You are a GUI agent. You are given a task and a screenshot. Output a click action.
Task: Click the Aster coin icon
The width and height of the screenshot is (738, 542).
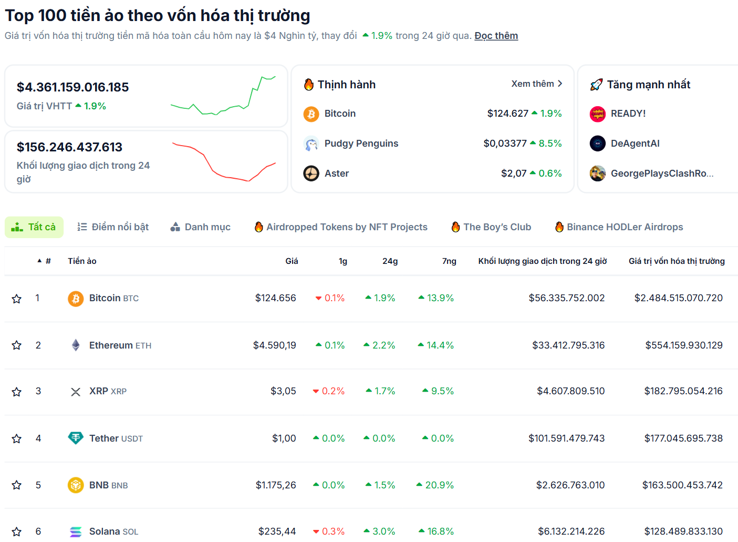point(311,173)
